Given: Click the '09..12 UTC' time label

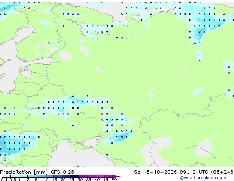Looking at the screenshot, I should click(194, 172).
